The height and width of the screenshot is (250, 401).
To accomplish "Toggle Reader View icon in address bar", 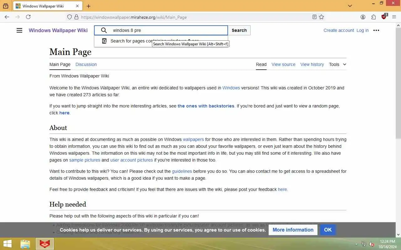I will [x=314, y=17].
